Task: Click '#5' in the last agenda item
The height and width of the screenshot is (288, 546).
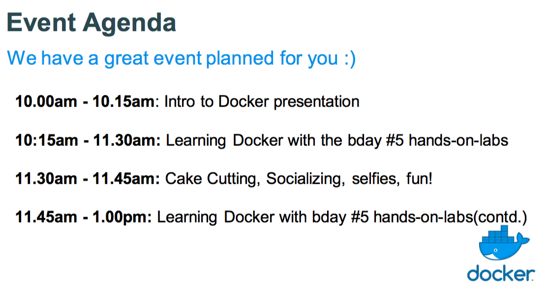Action: coord(360,217)
